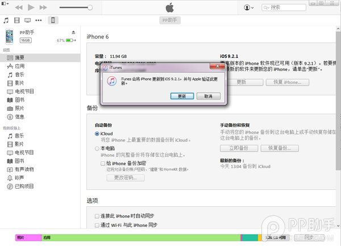The width and height of the screenshot is (341, 246).
Task: Open the more libraries ellipsis icon
Action: click(x=39, y=20)
